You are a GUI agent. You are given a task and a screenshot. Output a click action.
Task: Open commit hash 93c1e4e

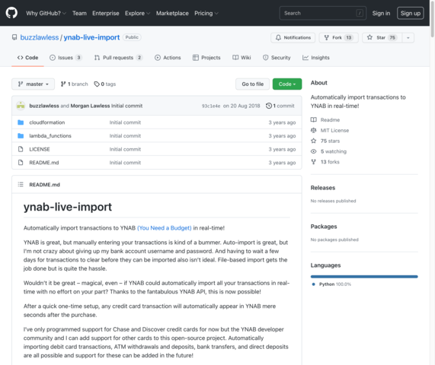coord(211,106)
